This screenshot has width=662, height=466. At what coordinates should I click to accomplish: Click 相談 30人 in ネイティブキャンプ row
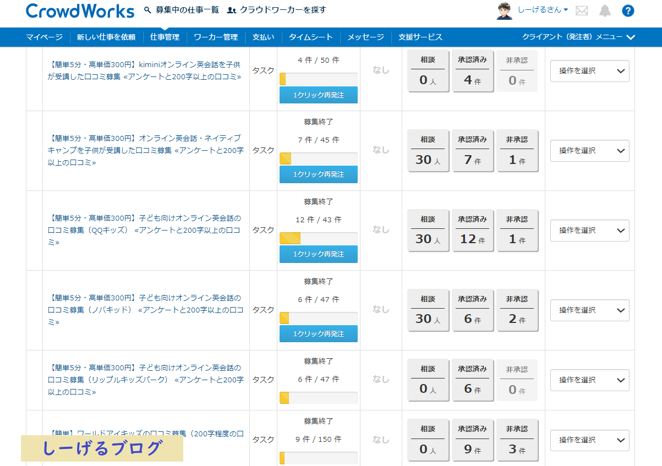coord(428,150)
